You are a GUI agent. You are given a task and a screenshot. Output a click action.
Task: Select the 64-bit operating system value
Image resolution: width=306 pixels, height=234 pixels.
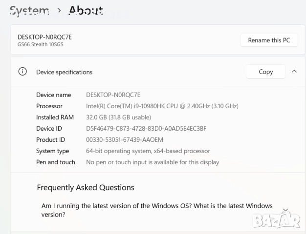coord(148,151)
